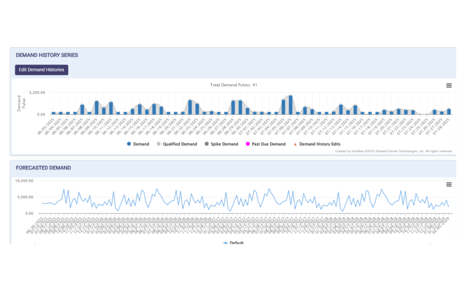Select the Total Demand Pulses chart title

click(x=233, y=85)
